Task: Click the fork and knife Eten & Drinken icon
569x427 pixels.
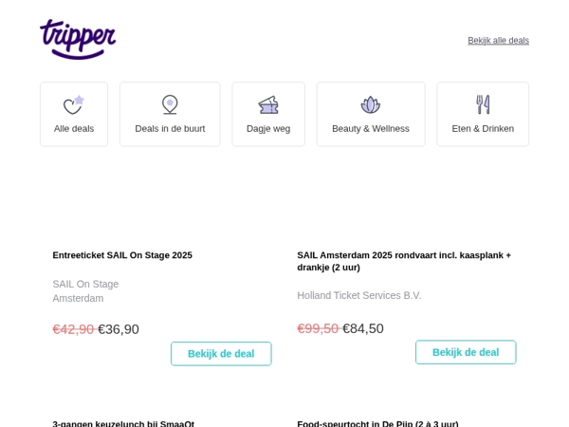Action: click(x=483, y=104)
